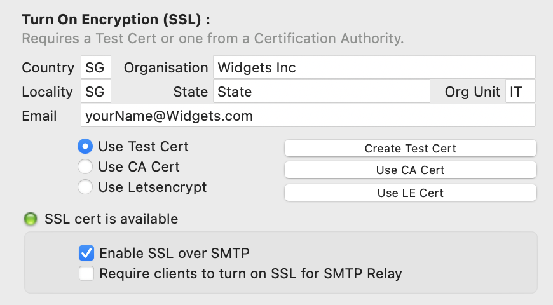Click the Organisation label text
Screen dimensions: 553x305
point(166,67)
